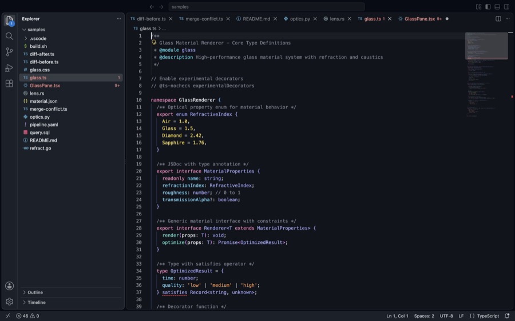
Task: Click LF end of line selector
Action: pos(461,316)
